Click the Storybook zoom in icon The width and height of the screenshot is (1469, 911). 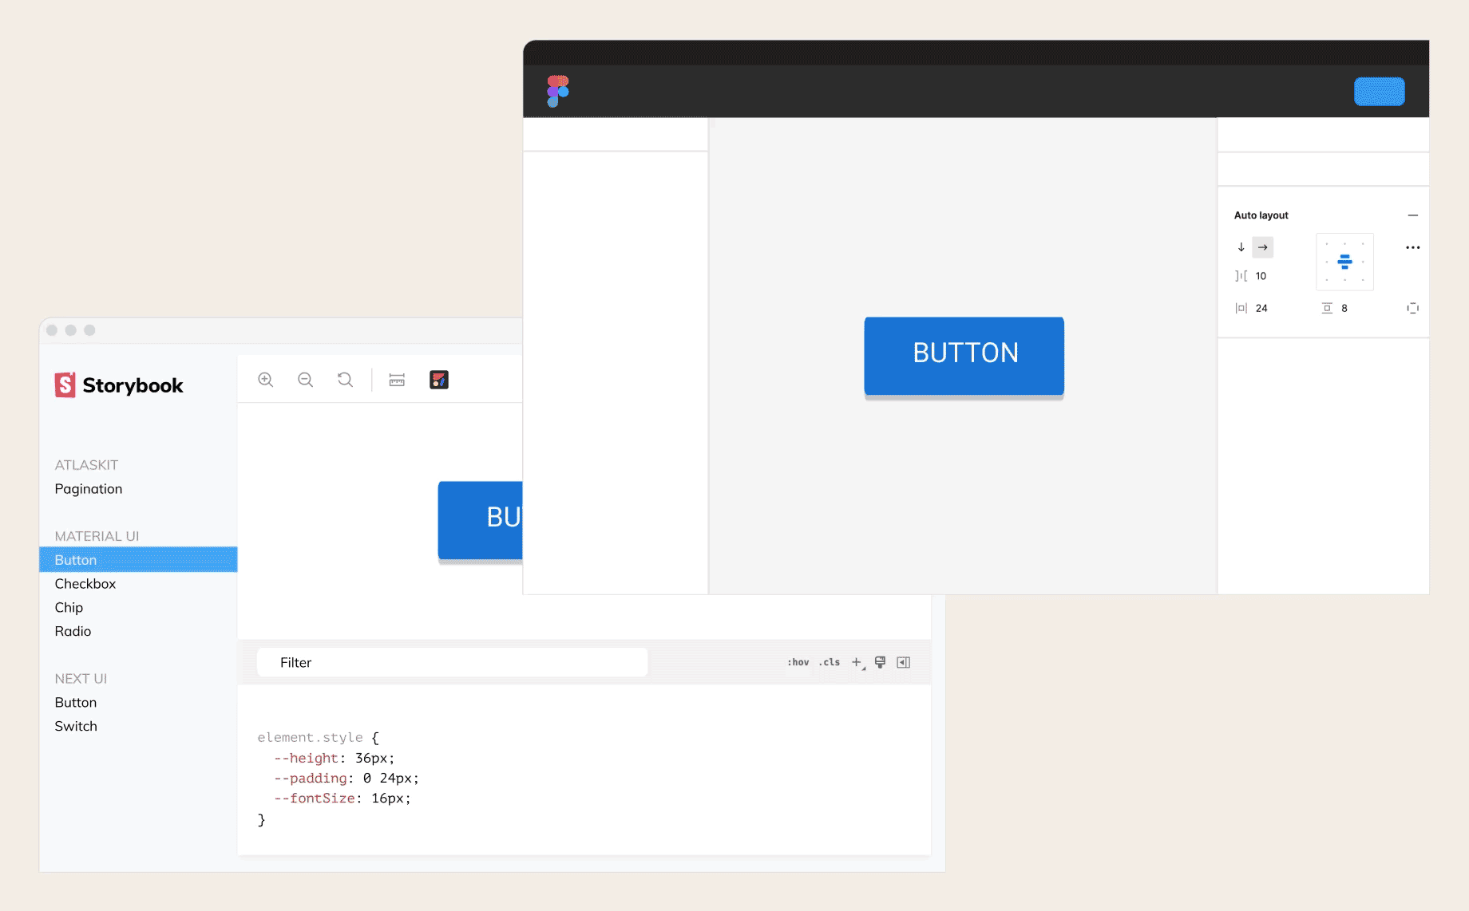tap(266, 380)
